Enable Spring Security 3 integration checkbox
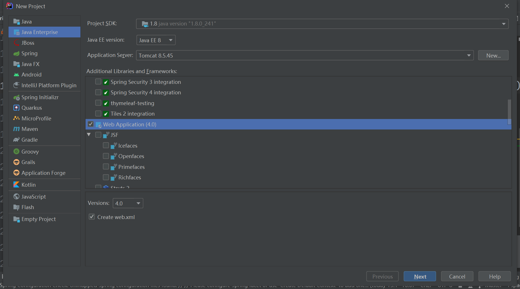This screenshot has width=520, height=289. coord(98,82)
